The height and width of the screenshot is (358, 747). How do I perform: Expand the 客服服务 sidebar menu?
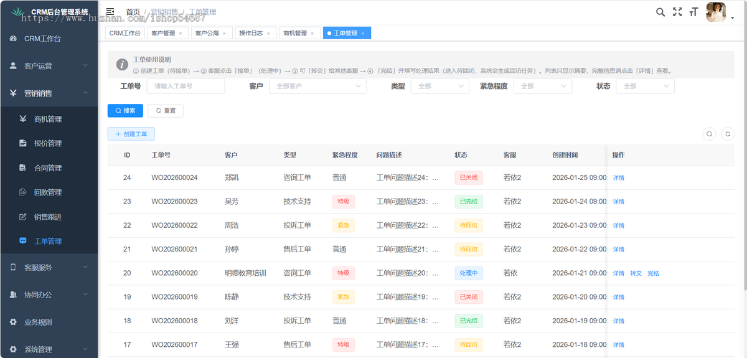[49, 267]
